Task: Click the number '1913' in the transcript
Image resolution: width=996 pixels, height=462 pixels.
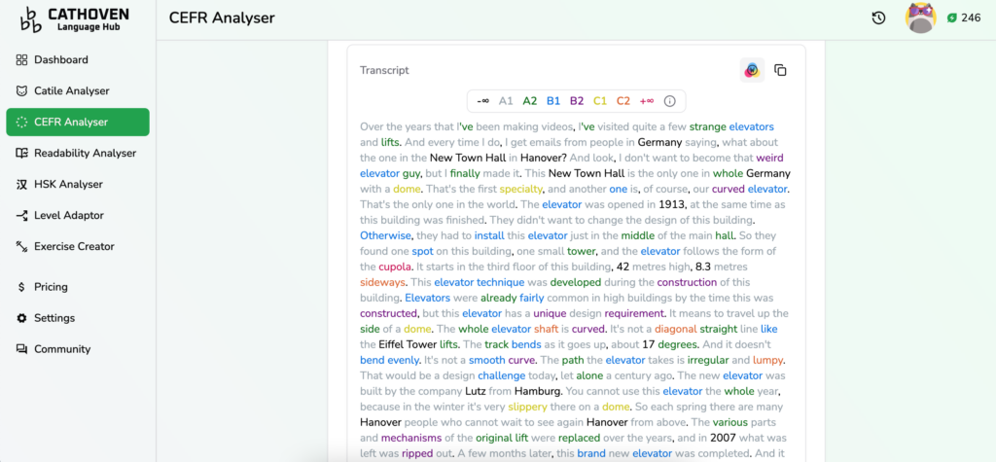Action: tap(672, 204)
